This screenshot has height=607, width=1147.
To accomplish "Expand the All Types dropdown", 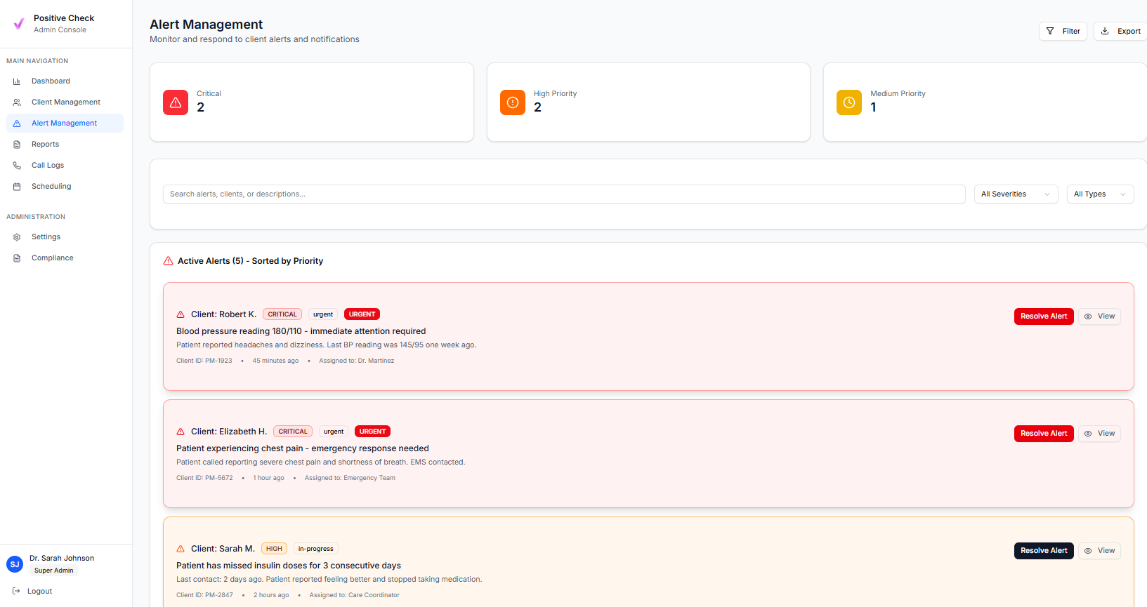I will [1100, 194].
